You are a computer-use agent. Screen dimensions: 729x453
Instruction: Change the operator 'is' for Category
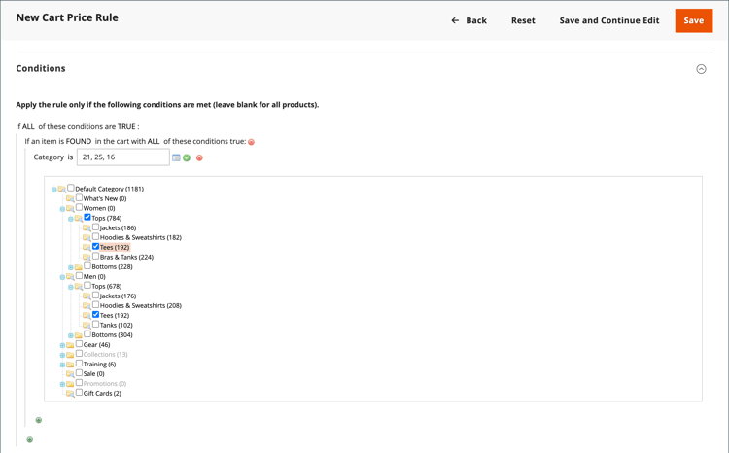(70, 157)
